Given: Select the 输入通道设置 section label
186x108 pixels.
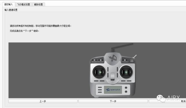Looking at the screenshot, I should [11, 10].
